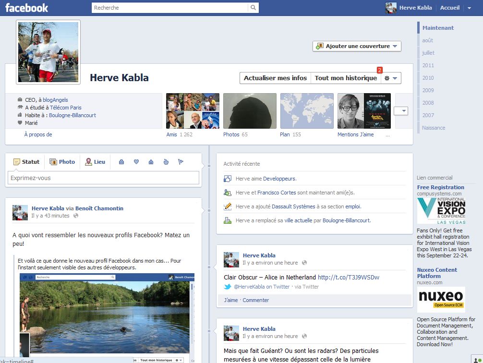Screen dimensions: 483x363
Task: Select the health apple life event icon
Action: click(166, 162)
